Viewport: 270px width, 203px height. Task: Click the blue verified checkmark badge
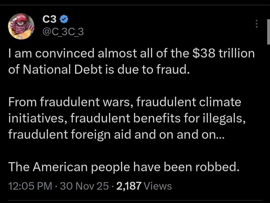pos(64,19)
